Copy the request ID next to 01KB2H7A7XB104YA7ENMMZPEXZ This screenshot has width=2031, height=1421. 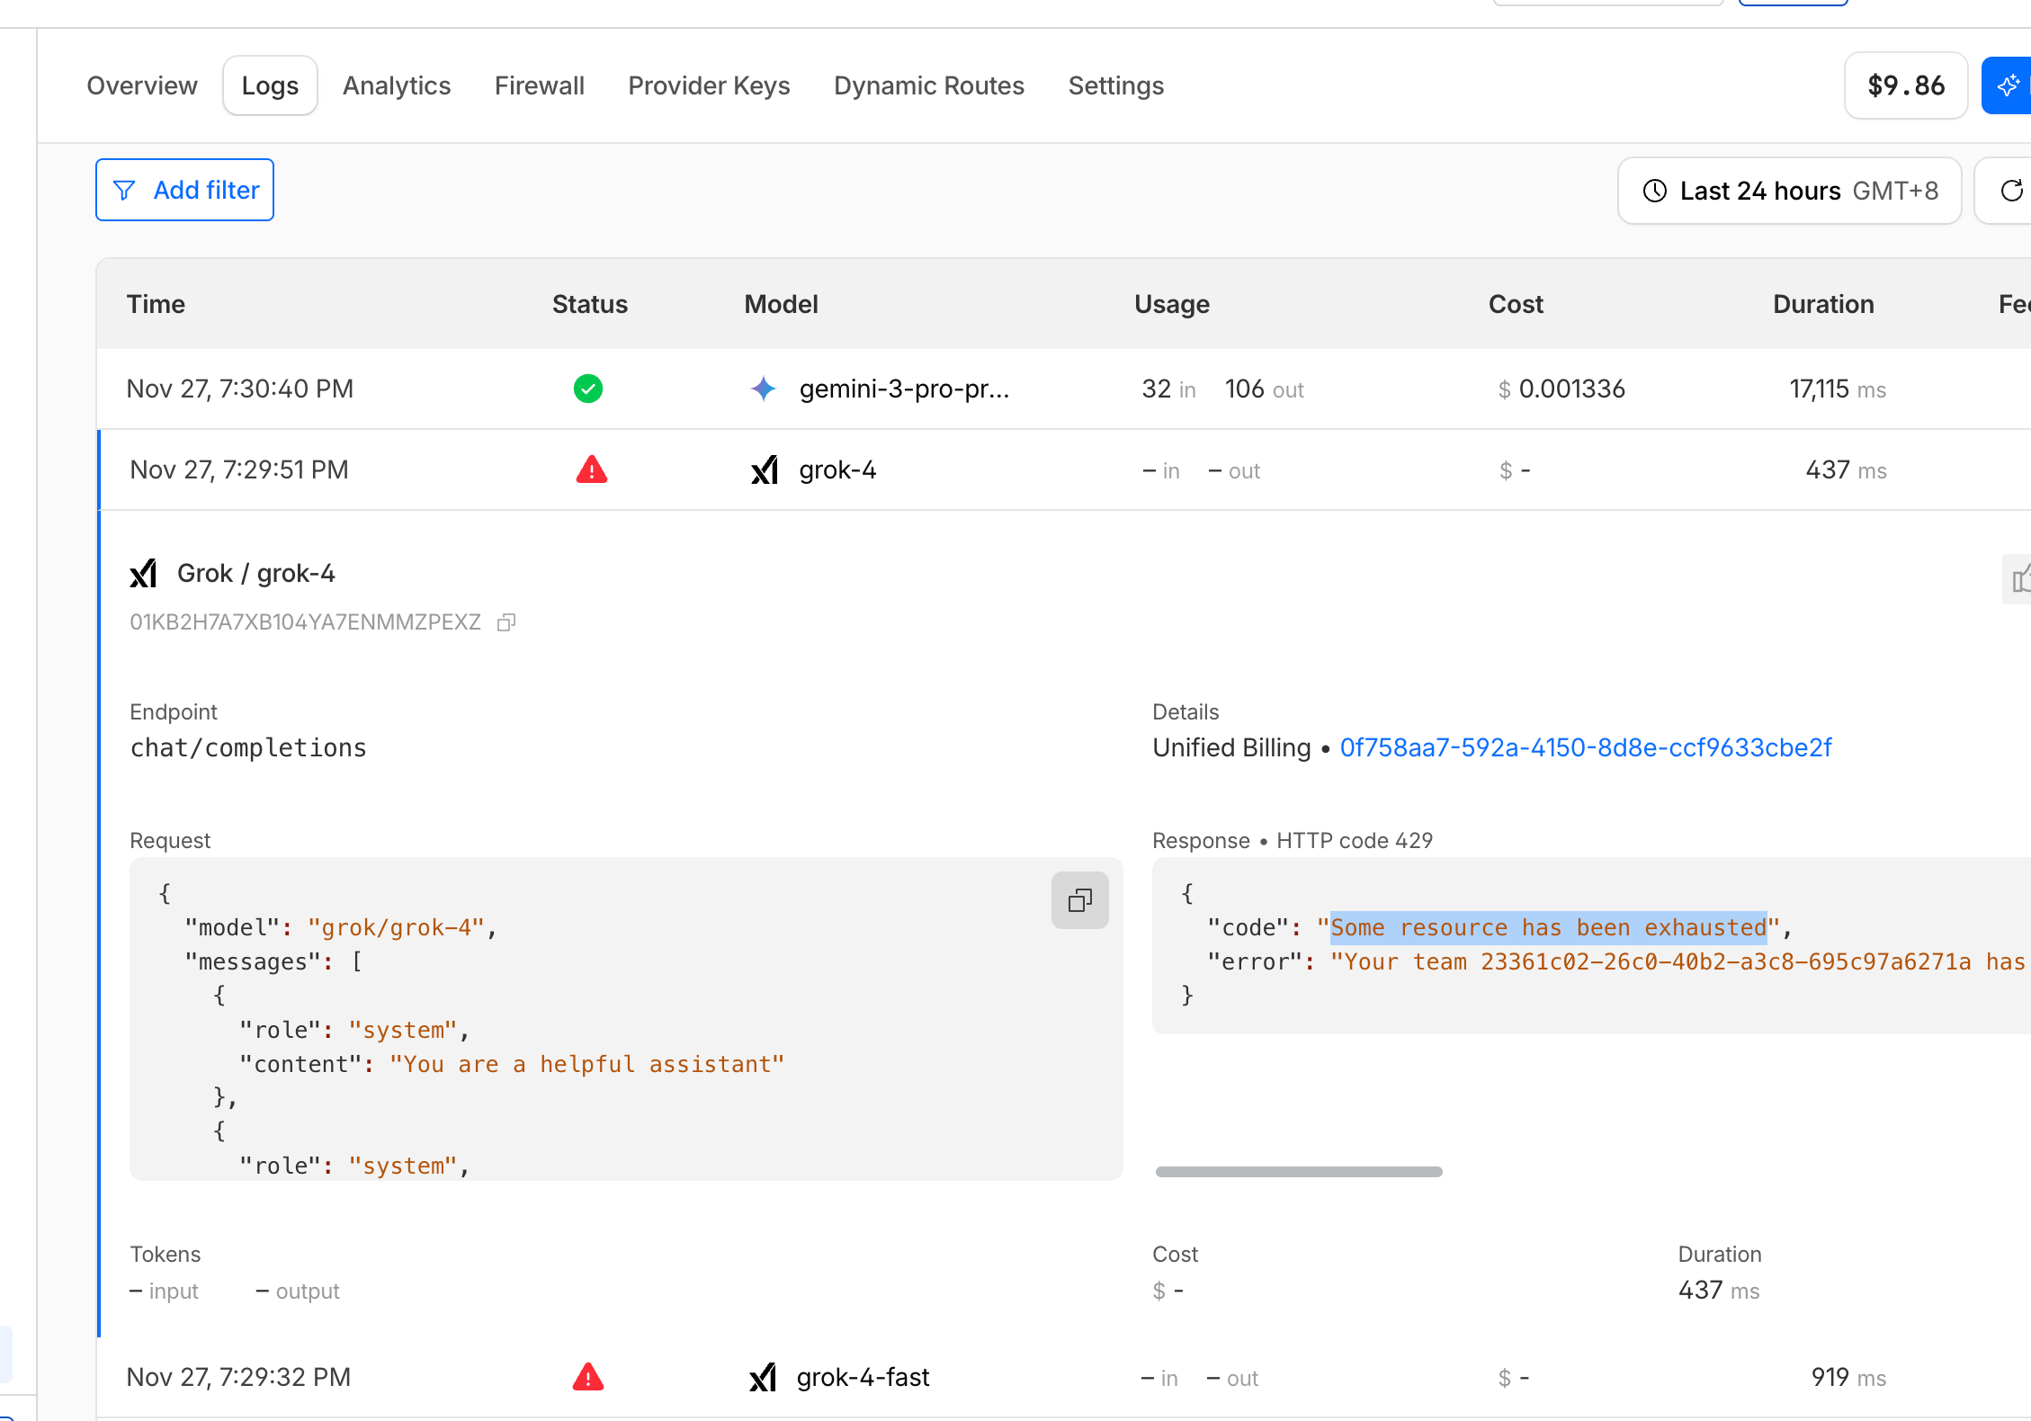pos(506,622)
